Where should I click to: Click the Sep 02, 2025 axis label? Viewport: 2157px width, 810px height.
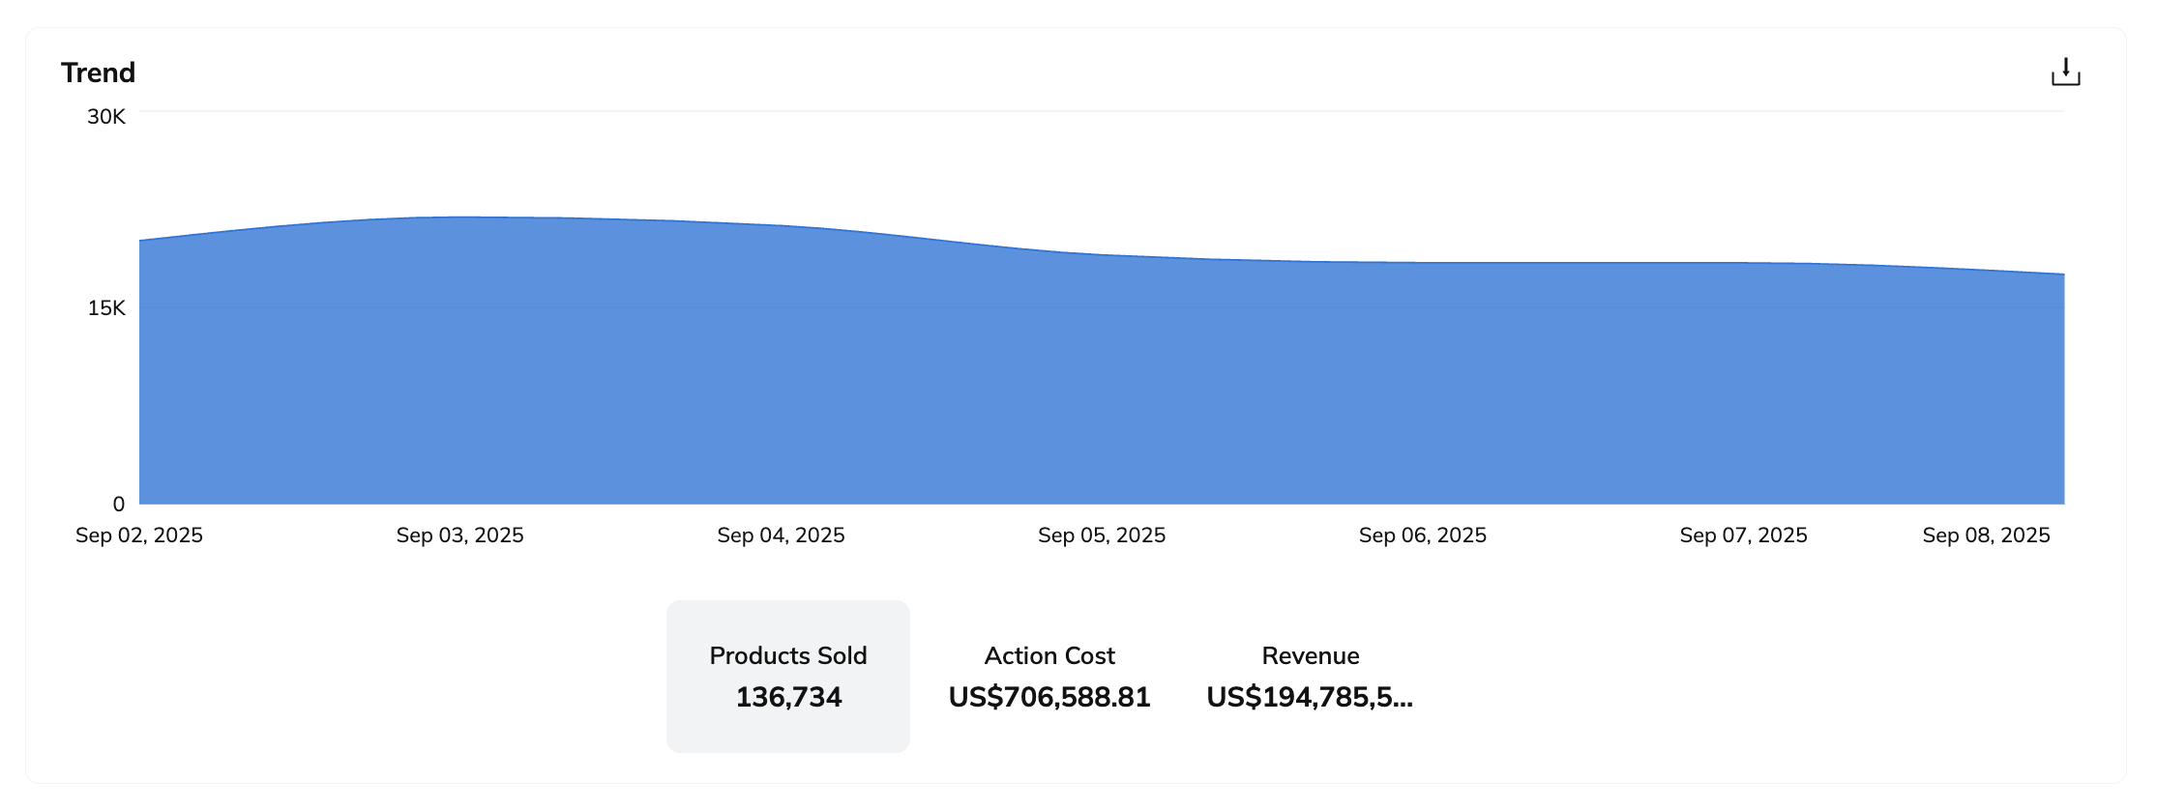pyautogui.click(x=139, y=535)
